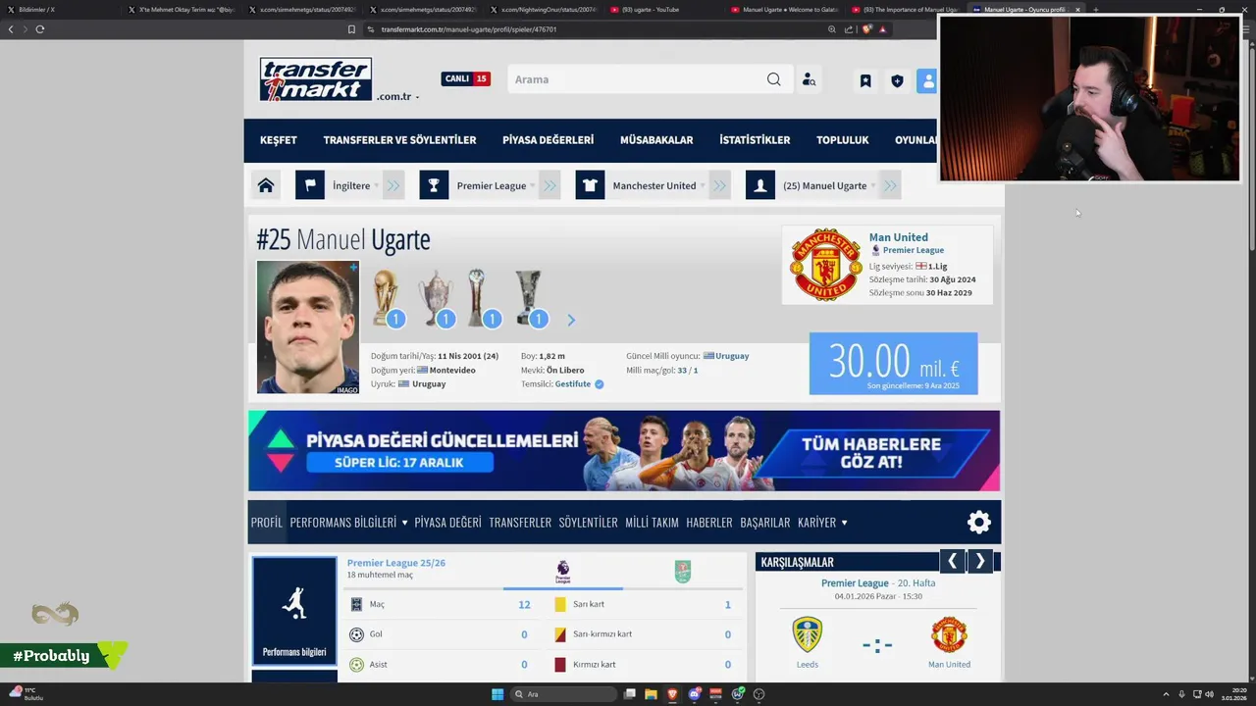Switch to the Carabao Cup competition logo tab
Image resolution: width=1256 pixels, height=706 pixels.
[x=683, y=572]
